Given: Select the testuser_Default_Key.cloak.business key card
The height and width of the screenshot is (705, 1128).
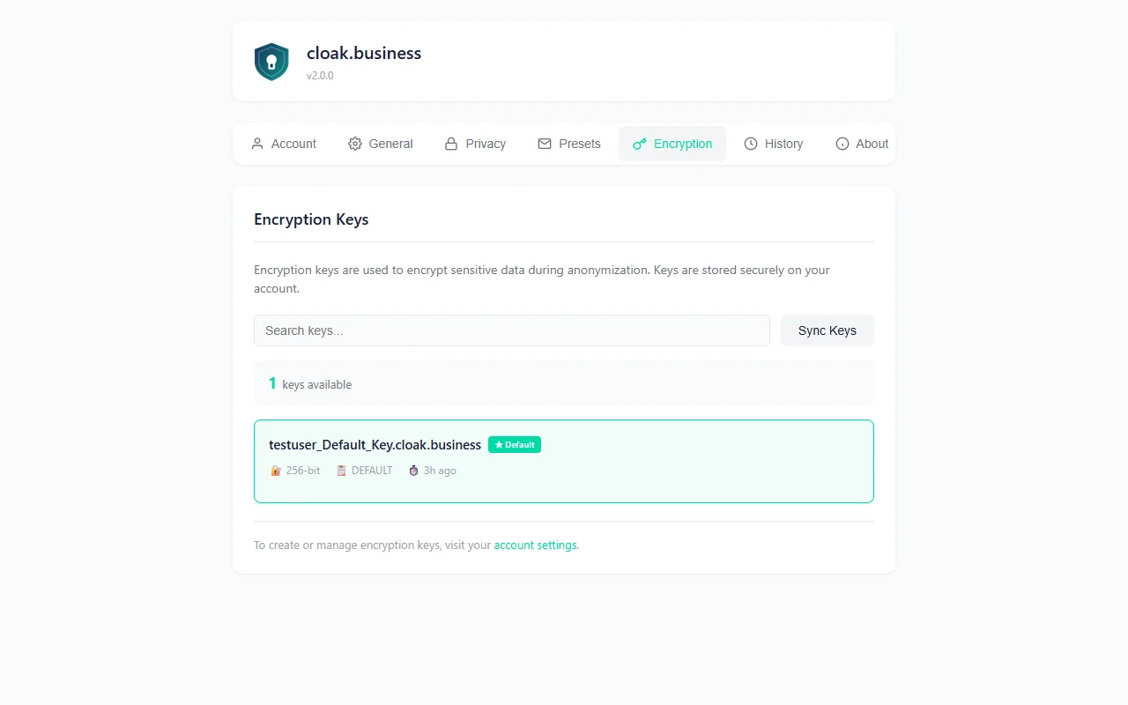Looking at the screenshot, I should (x=563, y=461).
